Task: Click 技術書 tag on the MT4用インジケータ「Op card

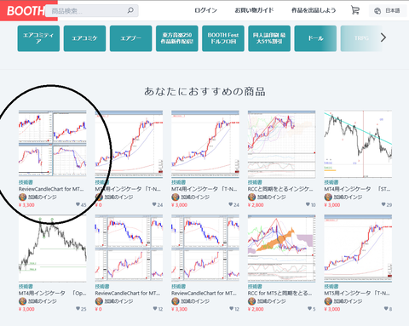Action: tap(26, 286)
